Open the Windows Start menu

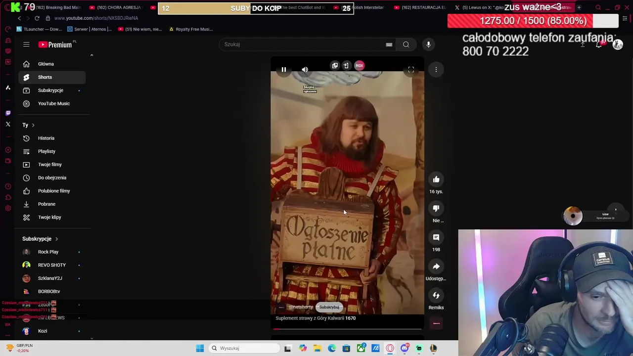[x=200, y=348]
